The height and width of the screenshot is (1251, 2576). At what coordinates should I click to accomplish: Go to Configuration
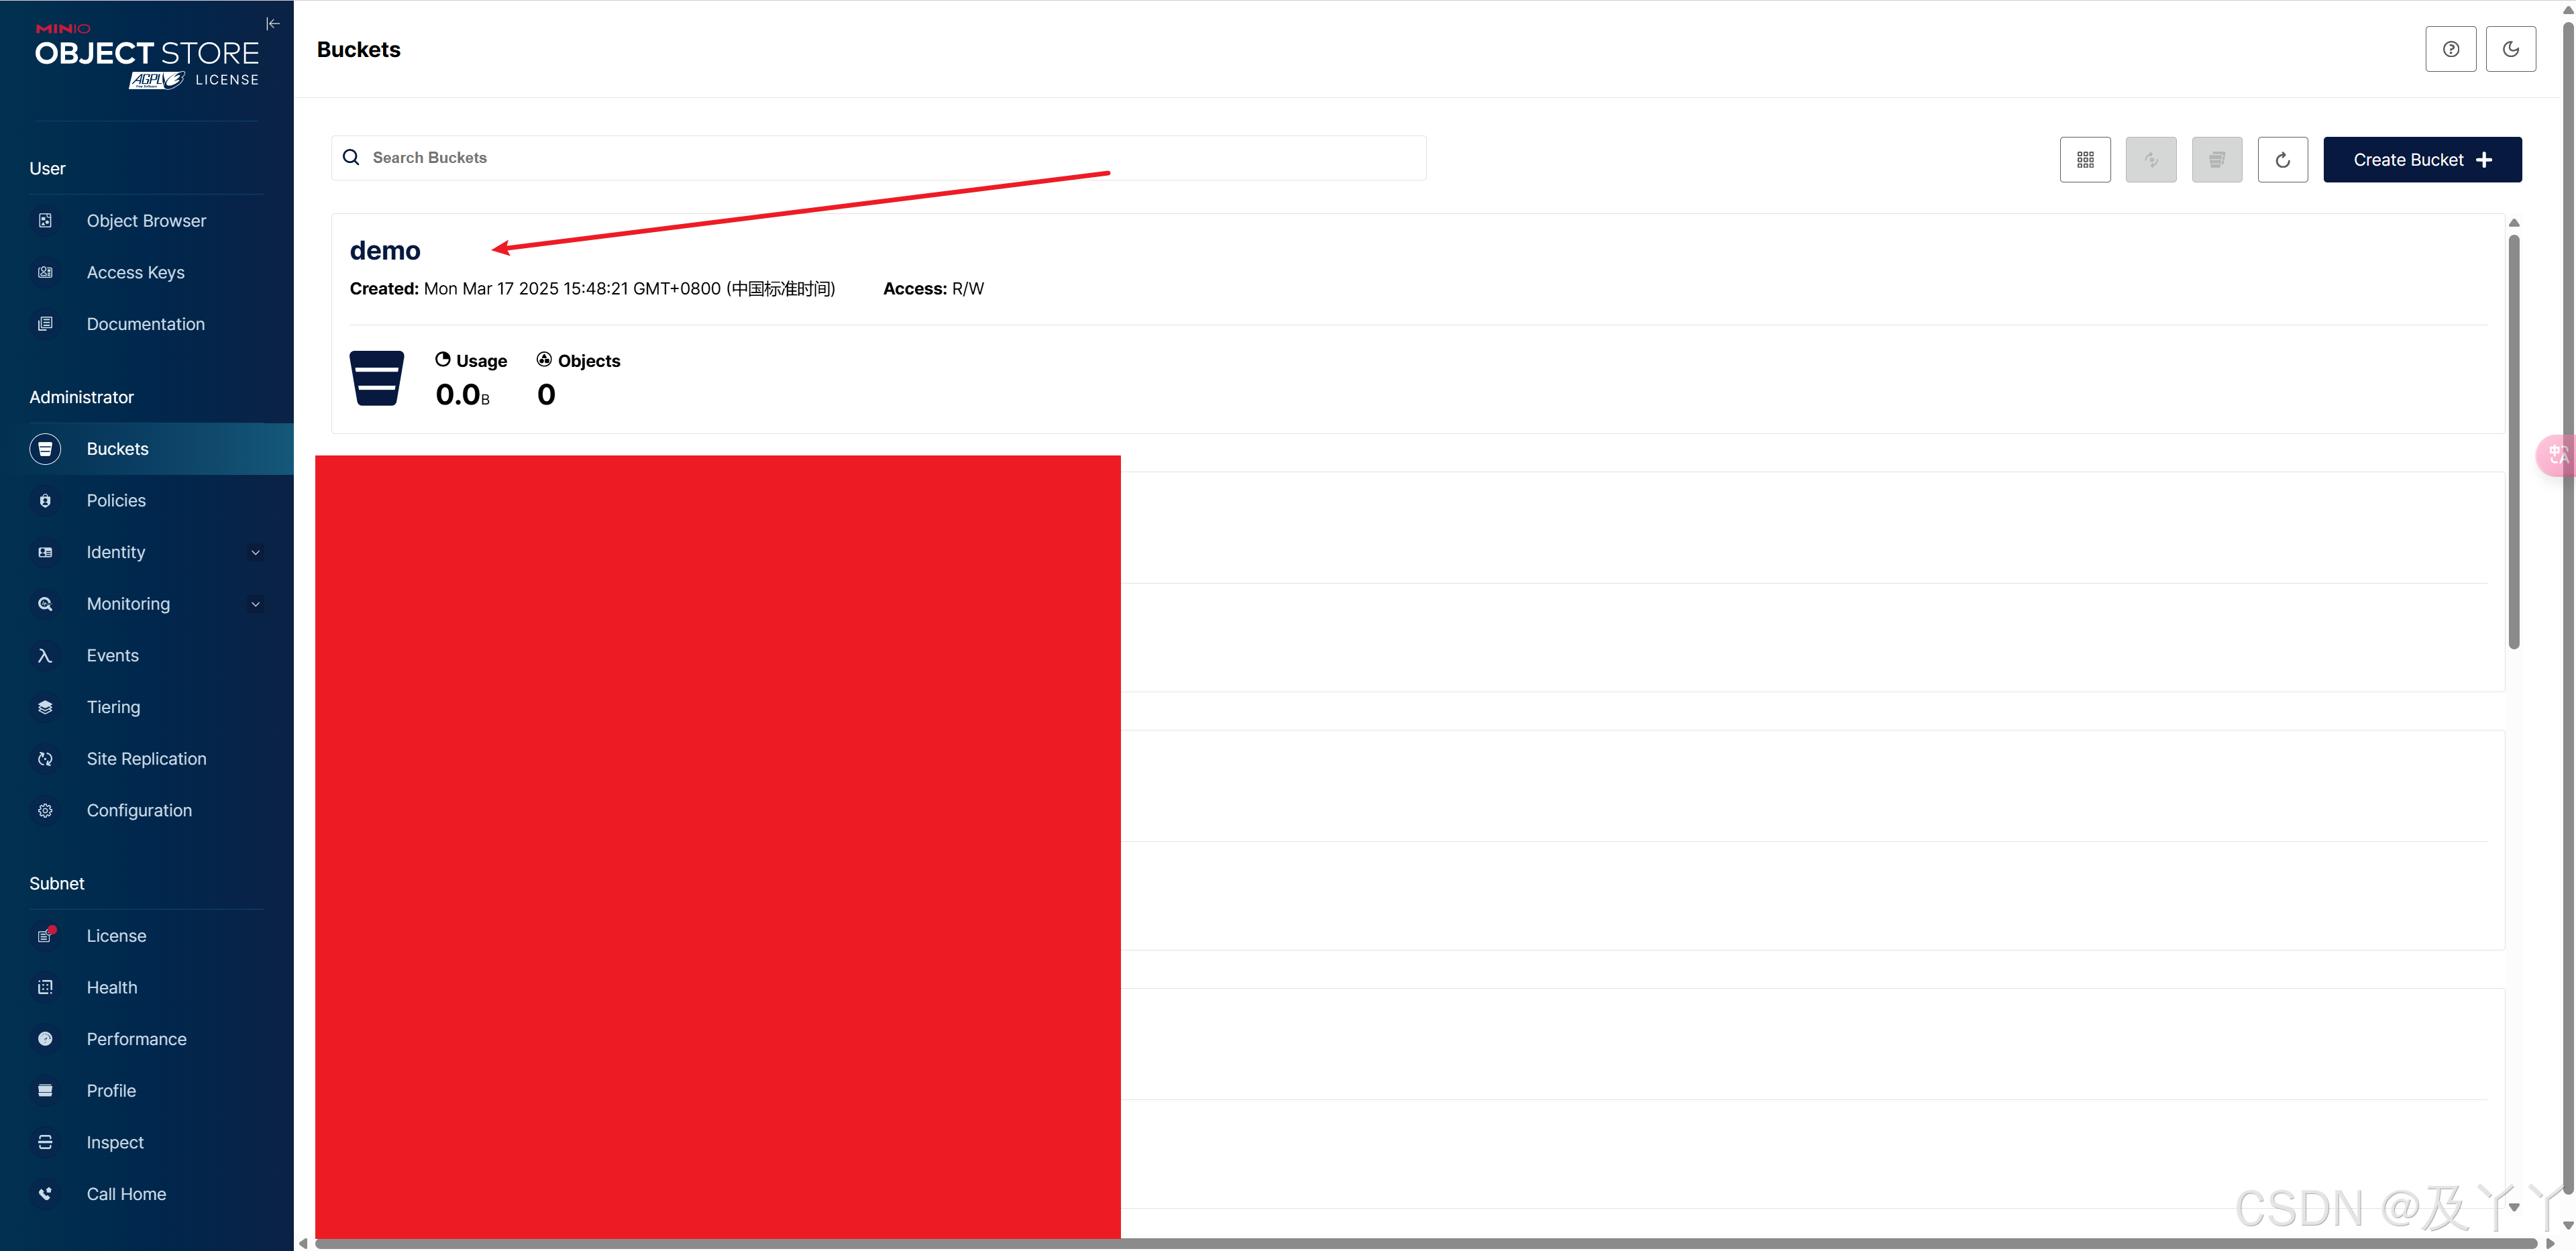(x=147, y=811)
